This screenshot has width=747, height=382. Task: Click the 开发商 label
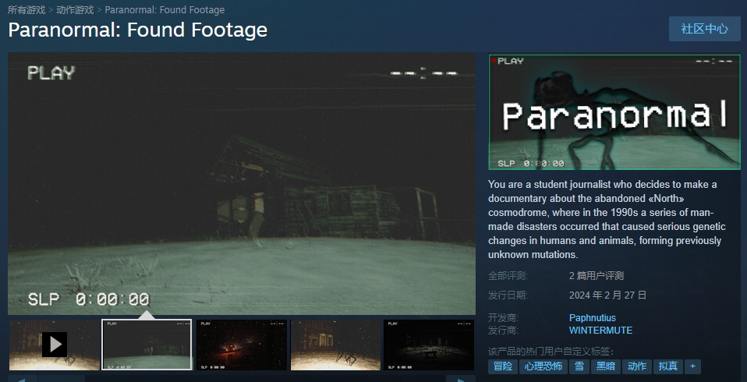coord(503,318)
